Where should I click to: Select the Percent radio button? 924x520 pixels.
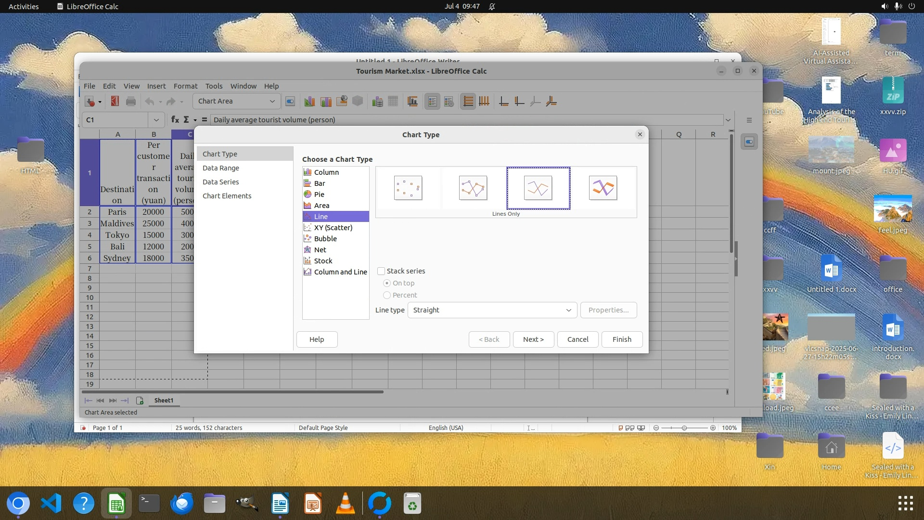(x=387, y=295)
